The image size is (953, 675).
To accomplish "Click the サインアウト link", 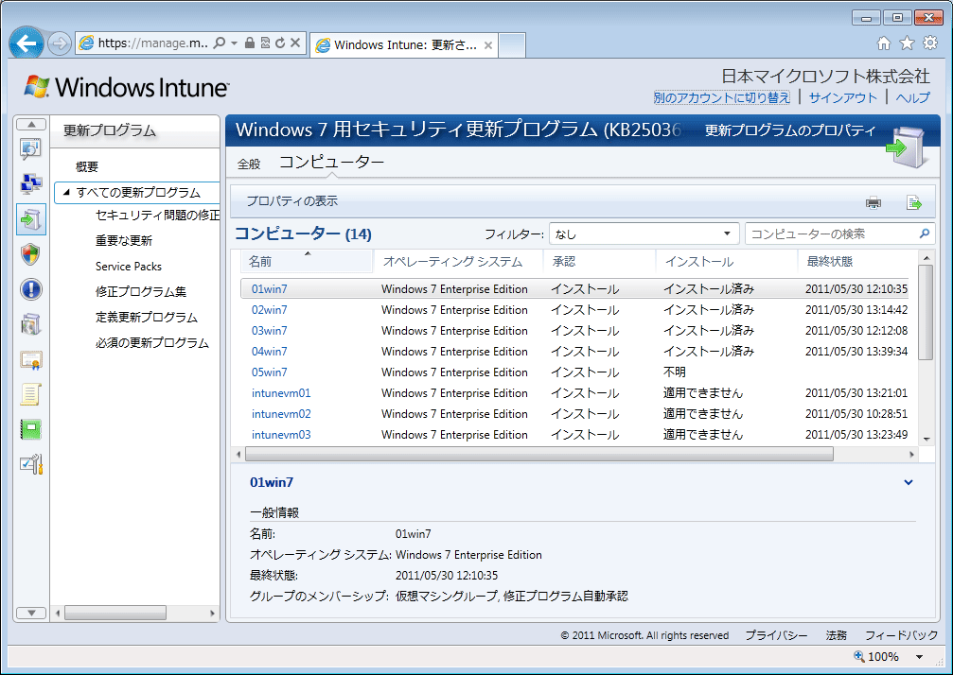I will pyautogui.click(x=843, y=97).
